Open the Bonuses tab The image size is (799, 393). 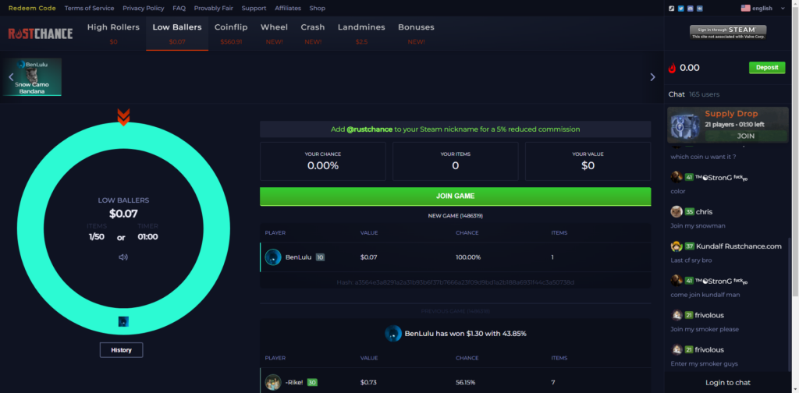tap(417, 34)
